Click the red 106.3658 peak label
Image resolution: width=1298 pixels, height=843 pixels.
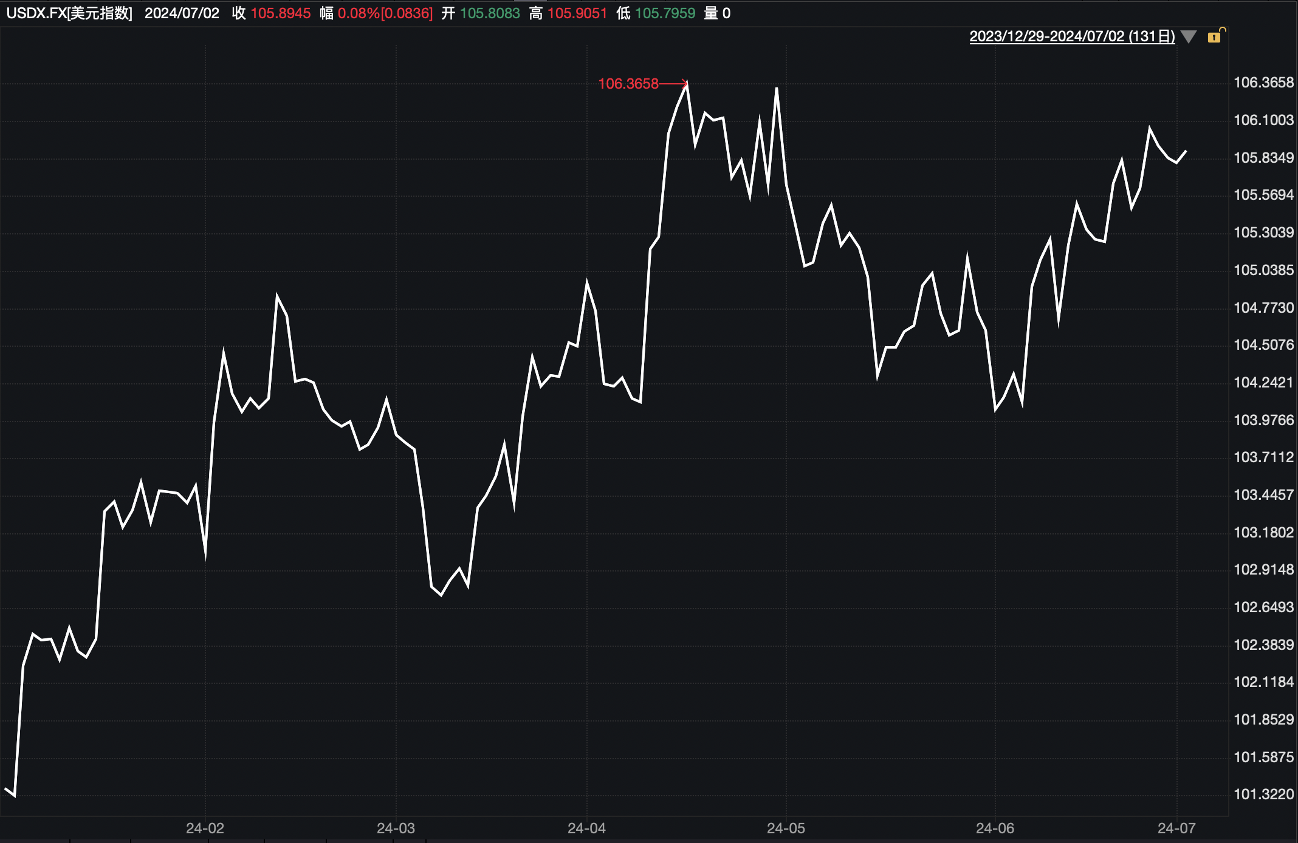pos(628,84)
